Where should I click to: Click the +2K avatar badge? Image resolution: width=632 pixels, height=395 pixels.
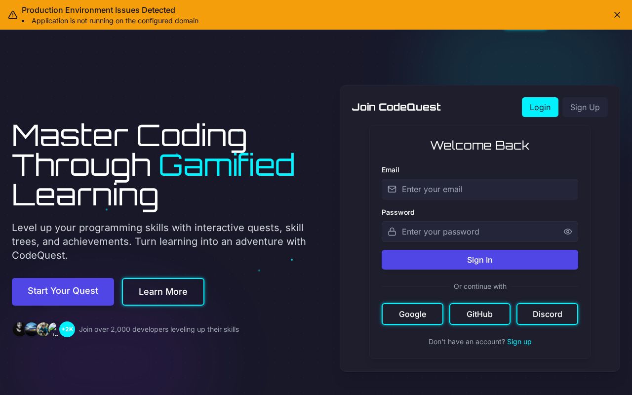point(67,329)
